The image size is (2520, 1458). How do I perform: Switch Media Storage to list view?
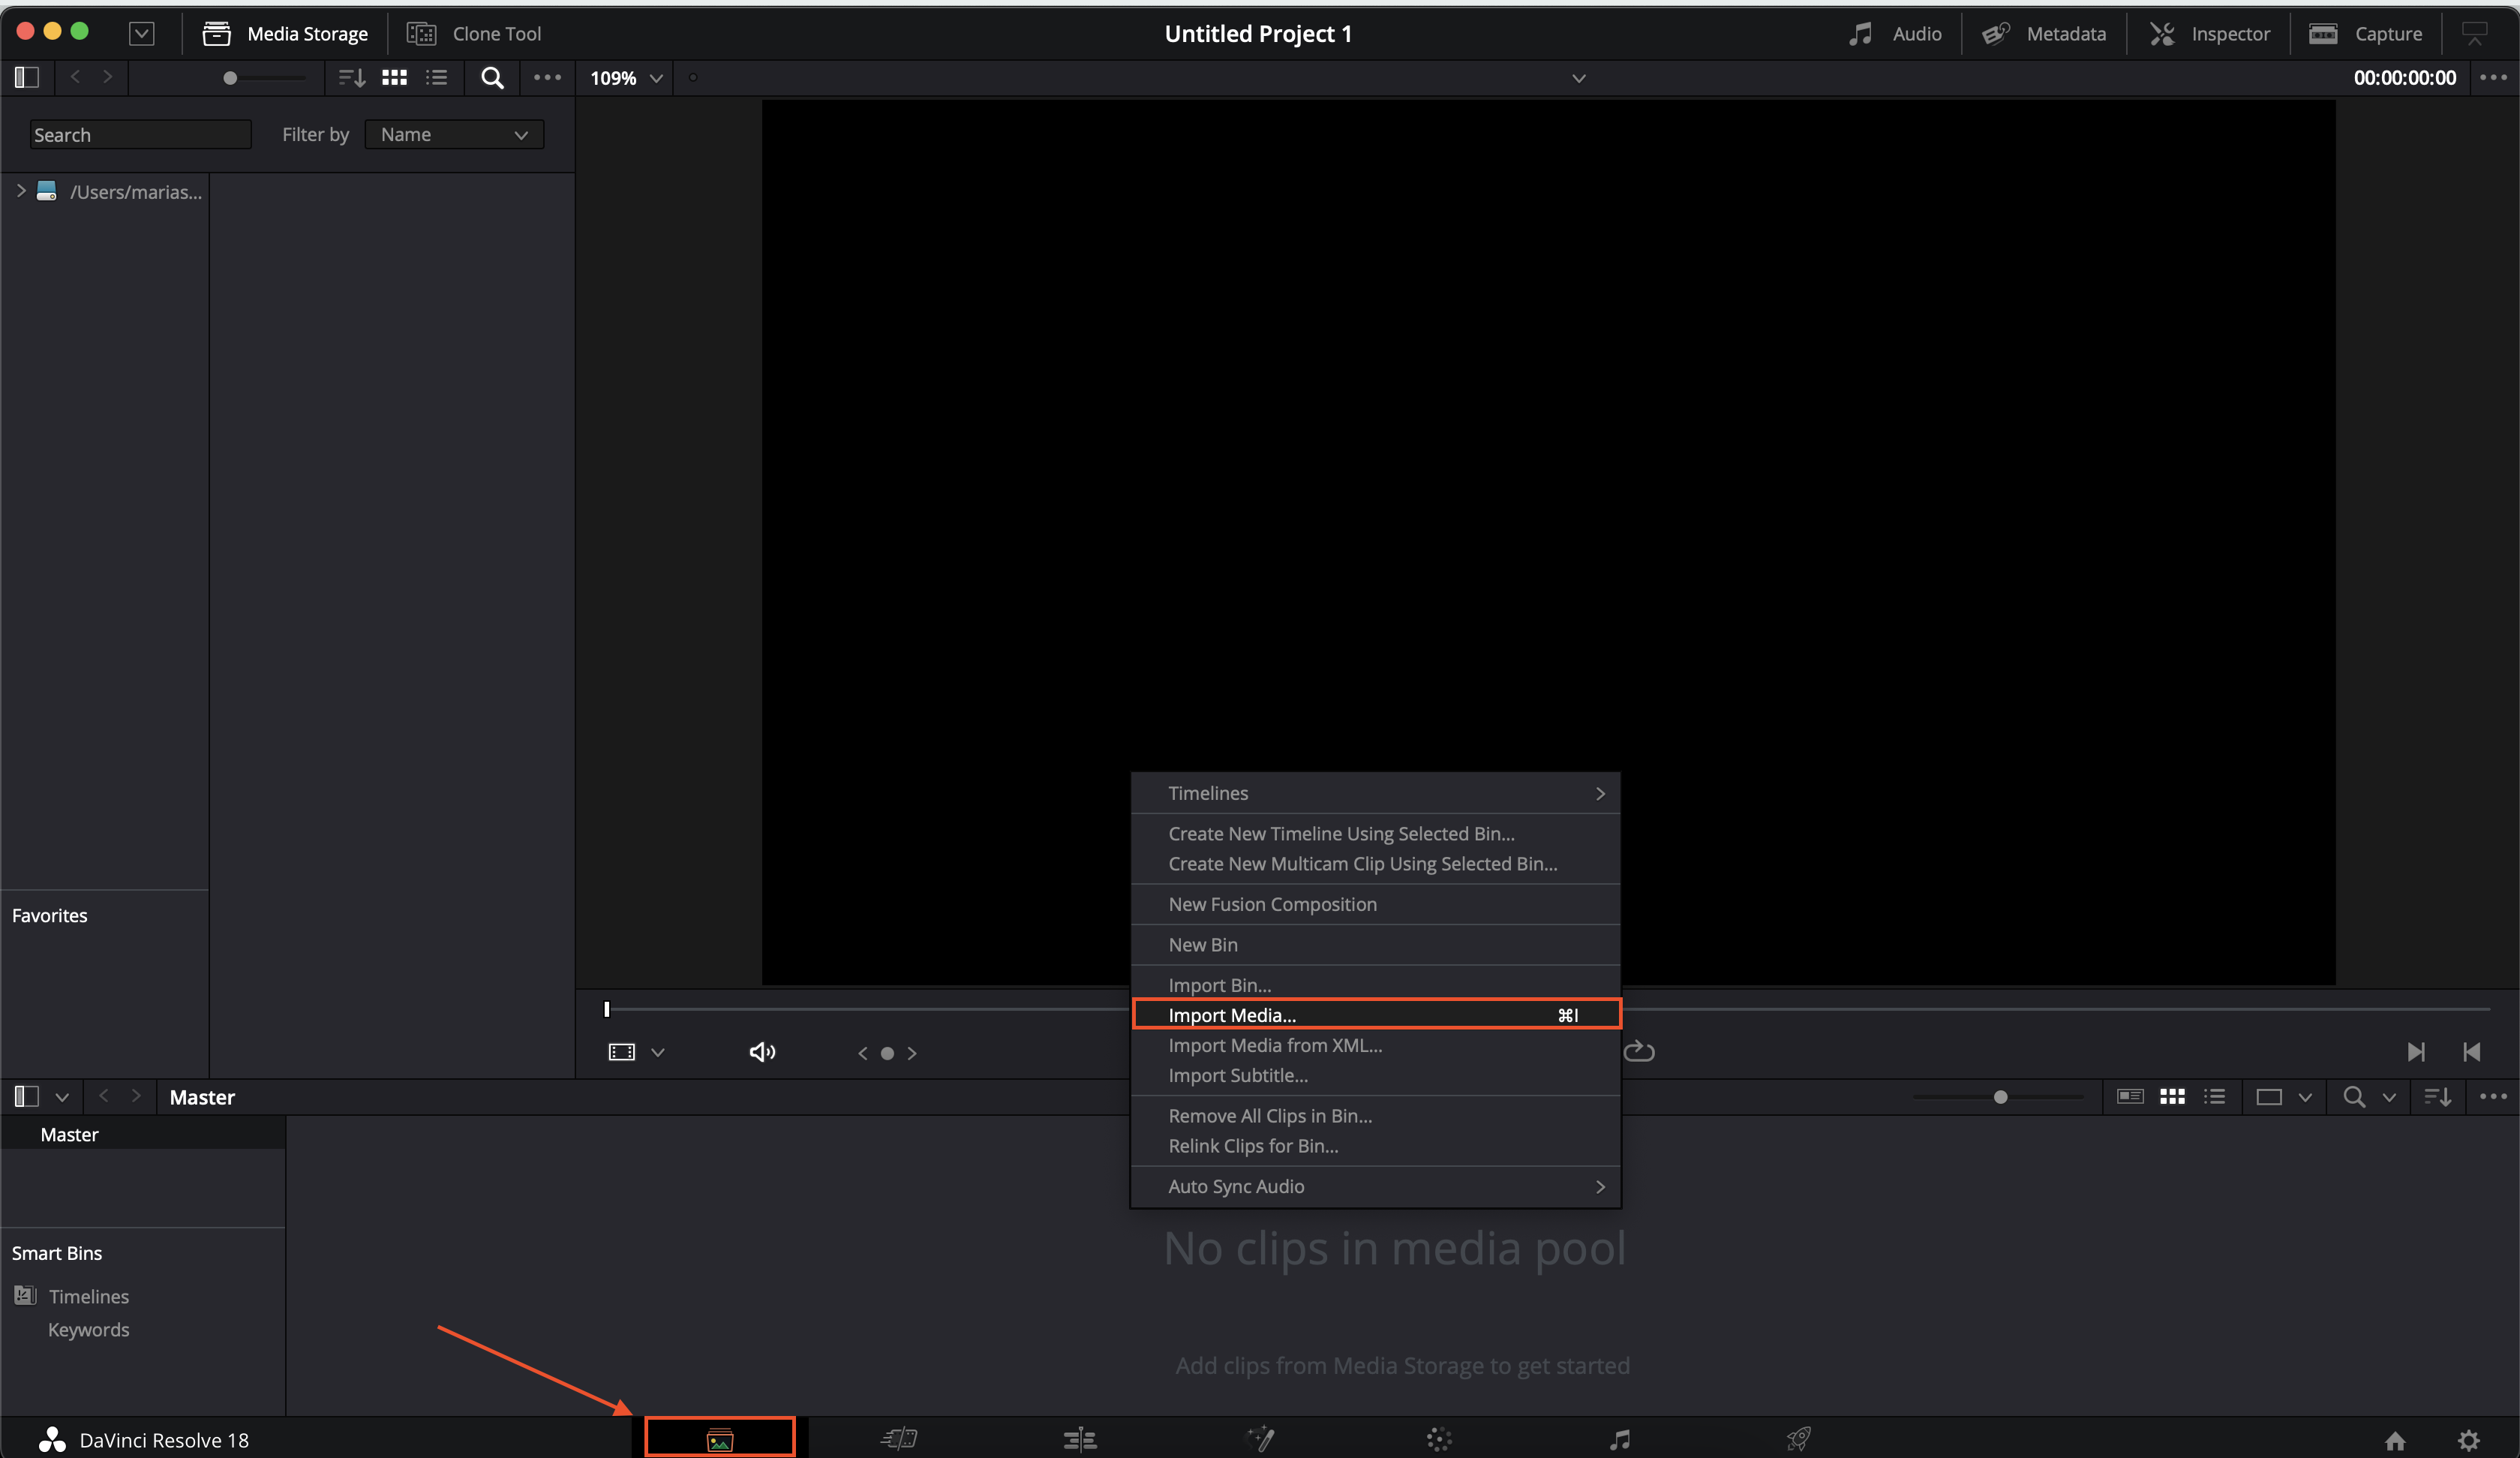[437, 78]
